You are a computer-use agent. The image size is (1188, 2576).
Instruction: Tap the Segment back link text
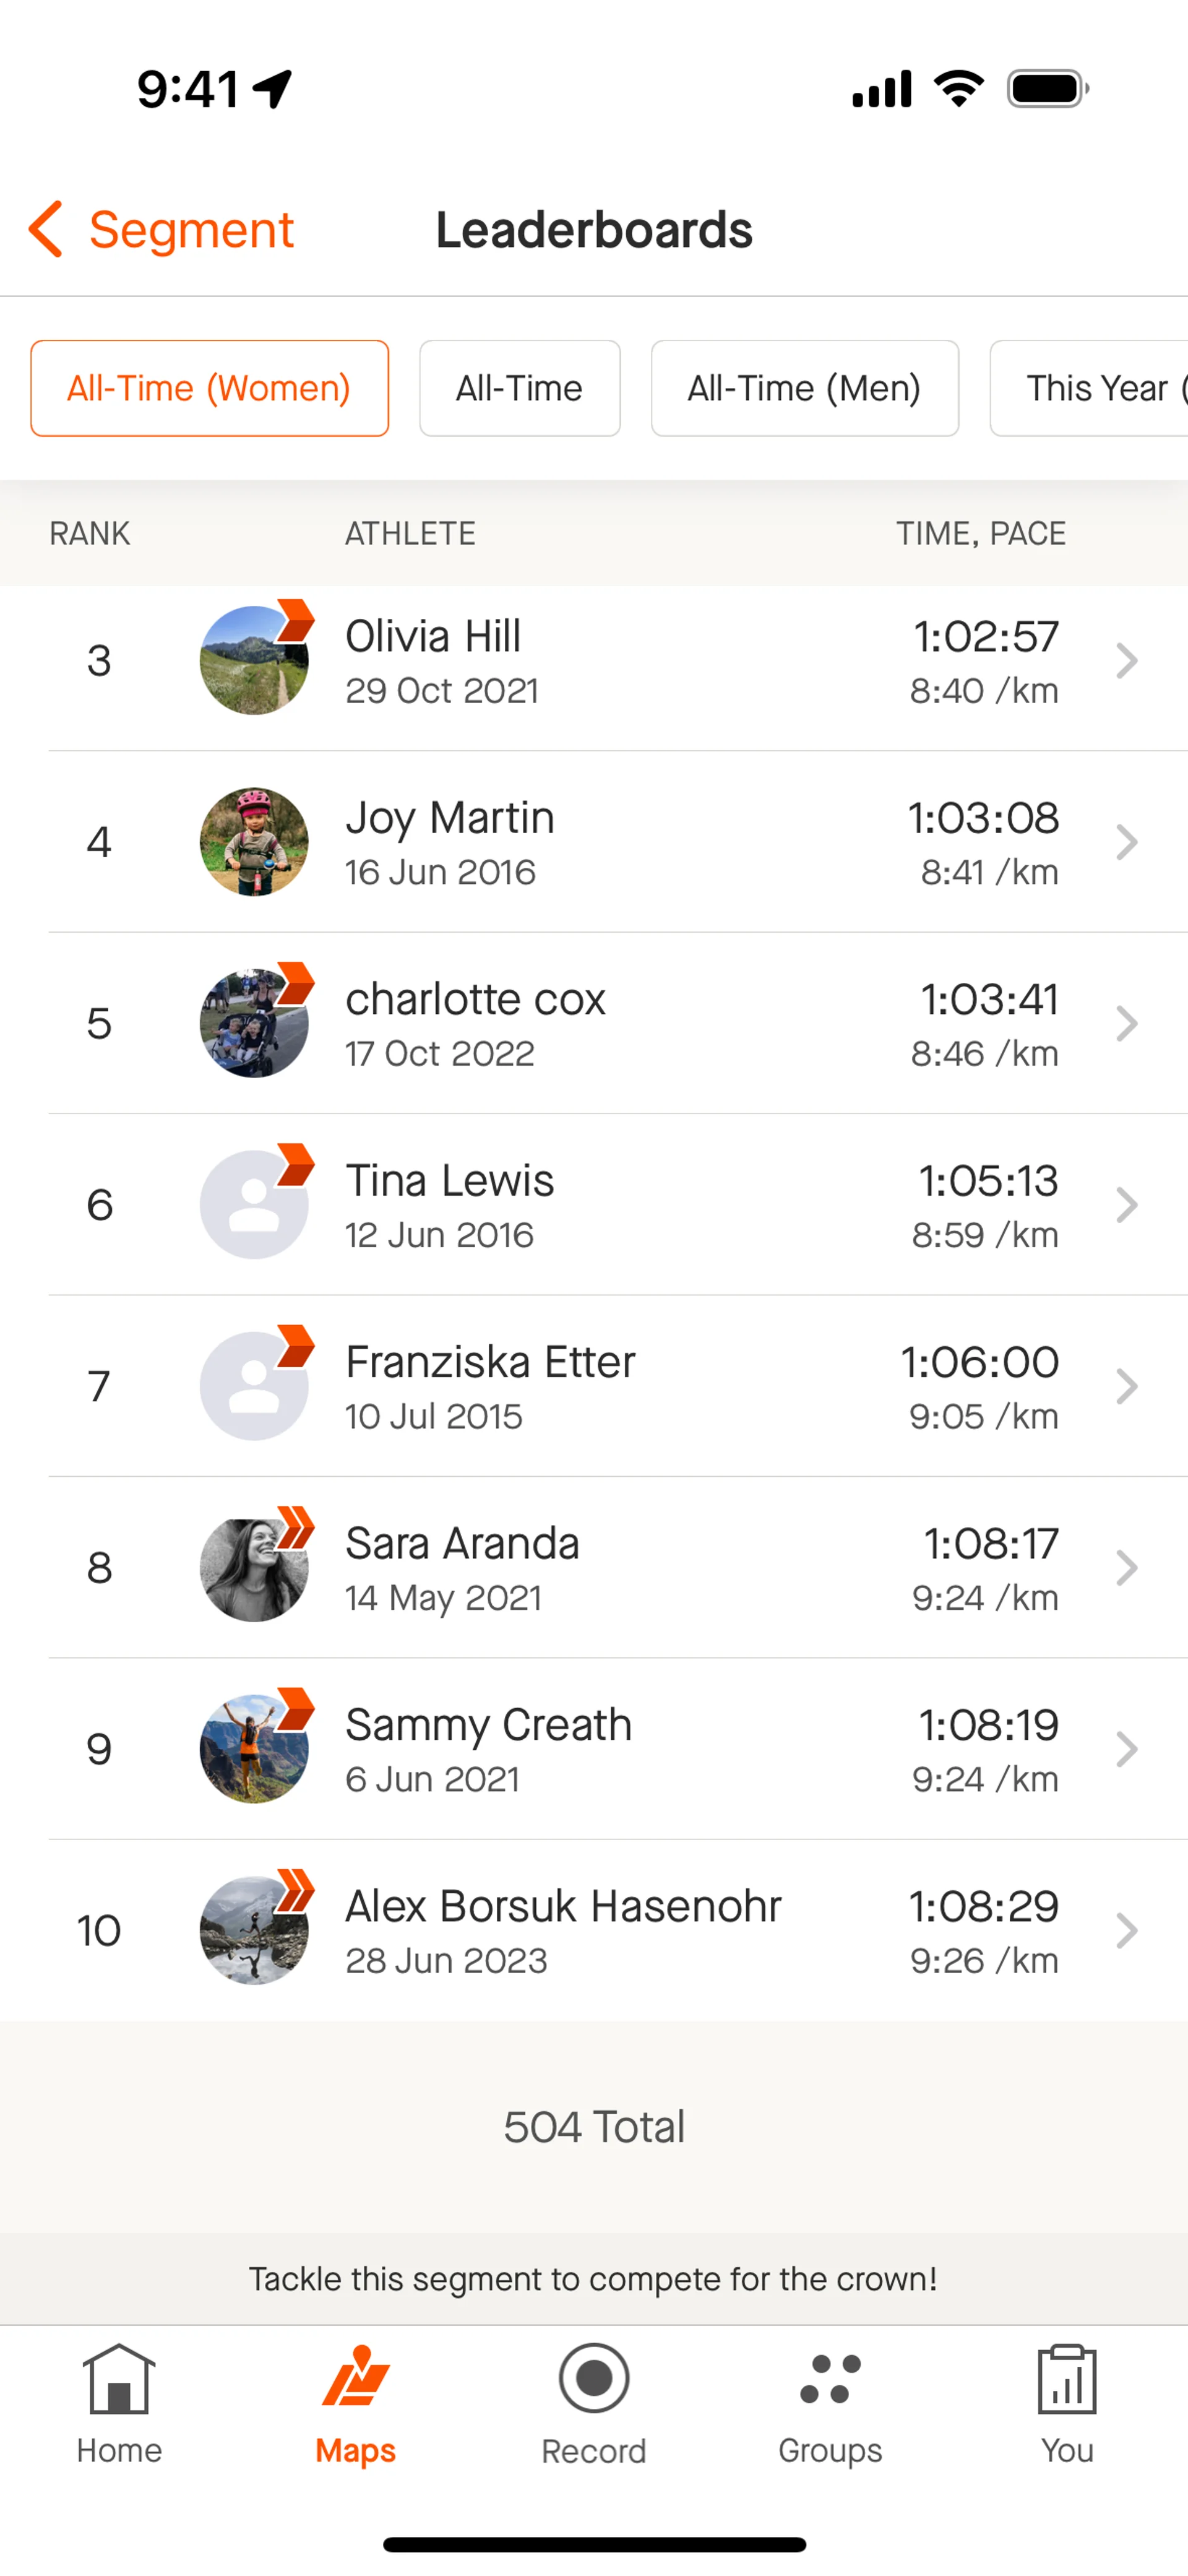point(191,229)
